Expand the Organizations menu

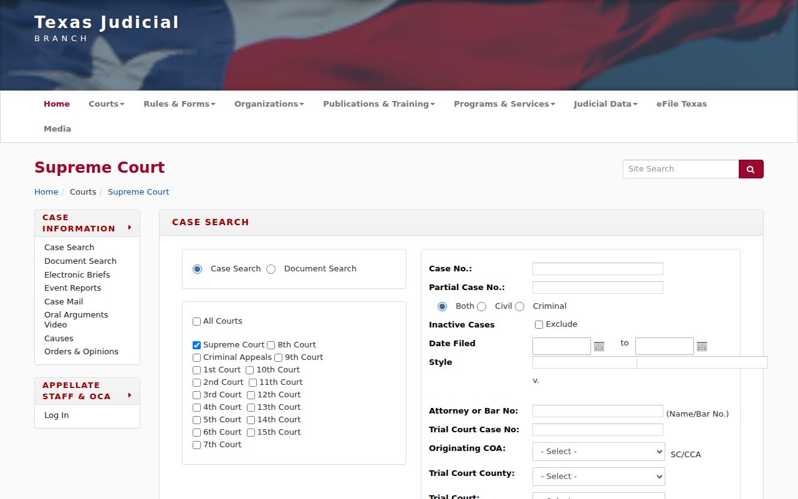coord(269,104)
